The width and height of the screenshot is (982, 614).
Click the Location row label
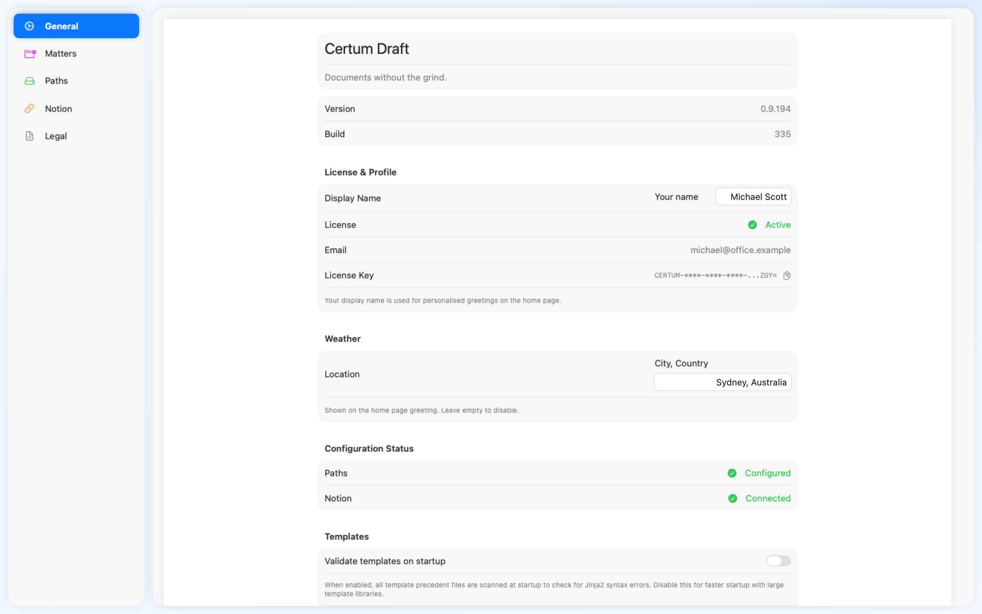point(342,374)
